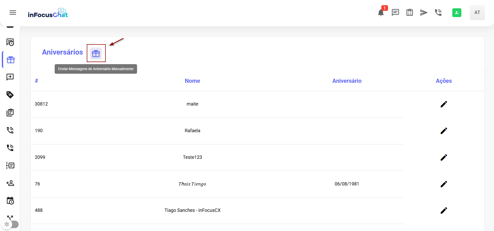The width and height of the screenshot is (494, 231).
Task: Toggle the light/dark theme switch
Action: 10,224
